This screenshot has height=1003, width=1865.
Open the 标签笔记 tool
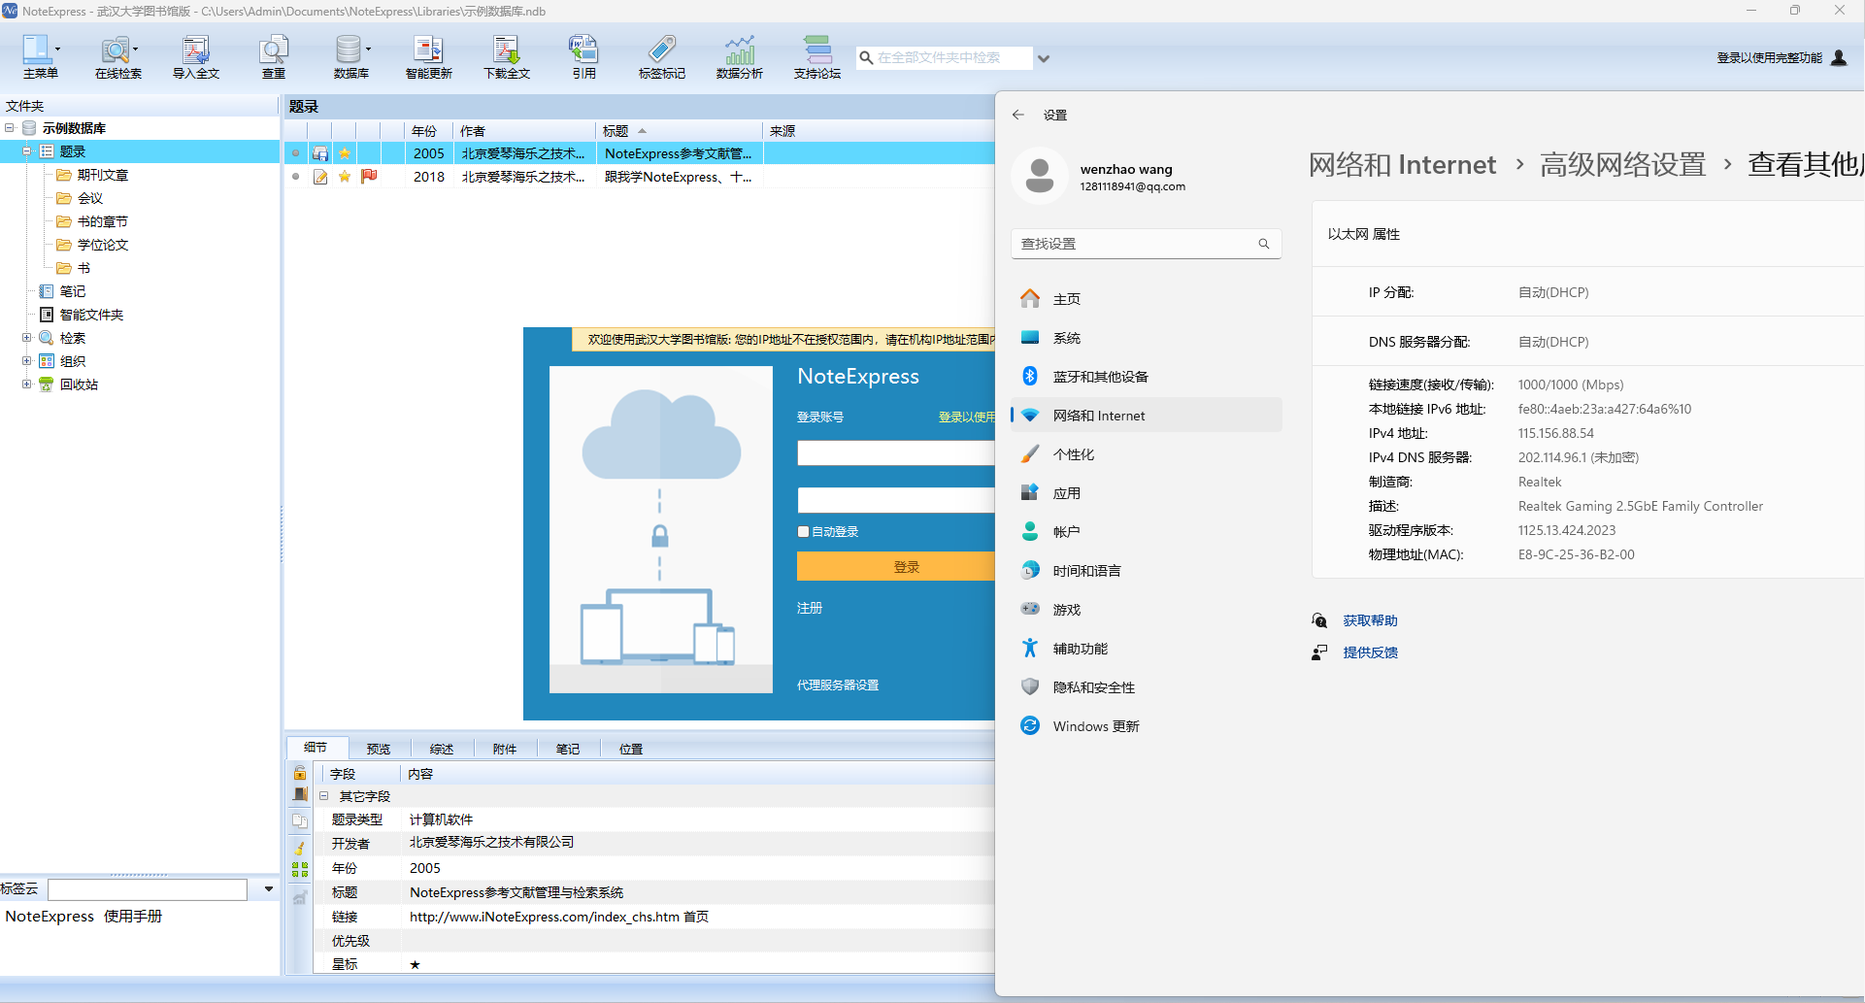661,55
